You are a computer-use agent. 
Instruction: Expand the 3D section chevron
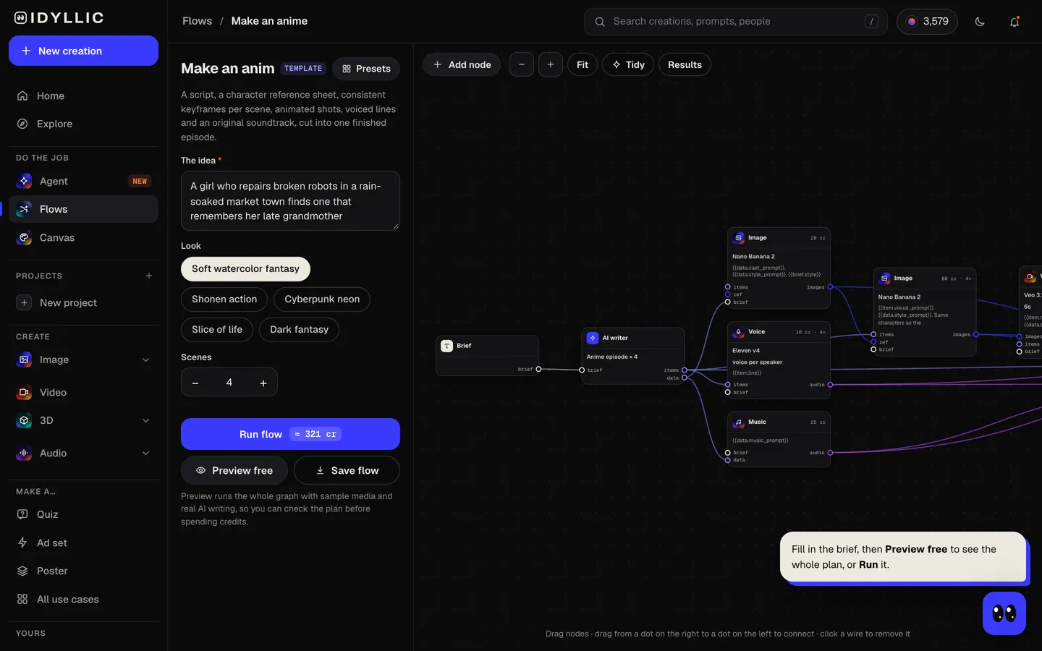145,421
